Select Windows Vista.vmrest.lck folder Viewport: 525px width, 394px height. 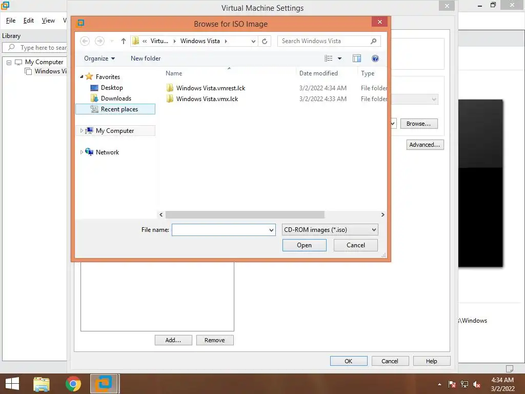211,88
